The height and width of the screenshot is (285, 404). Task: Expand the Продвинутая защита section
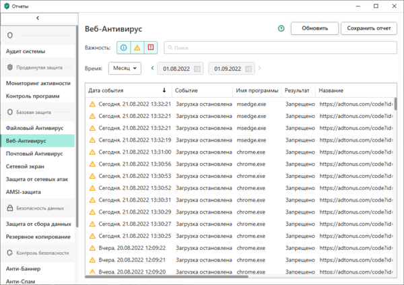tap(39, 67)
